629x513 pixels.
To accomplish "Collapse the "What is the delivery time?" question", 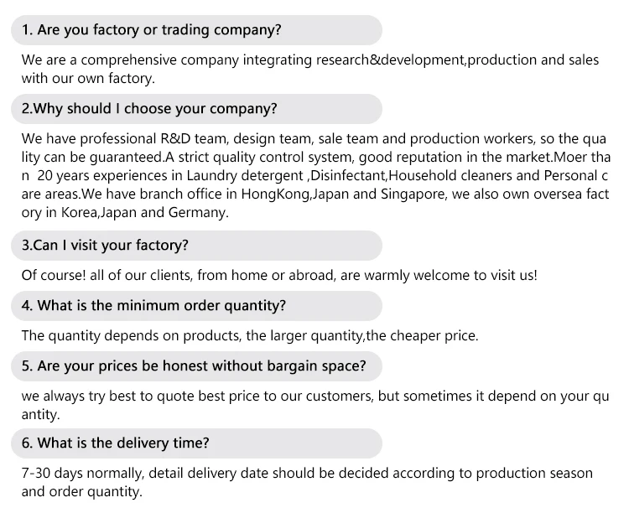I will tap(197, 443).
